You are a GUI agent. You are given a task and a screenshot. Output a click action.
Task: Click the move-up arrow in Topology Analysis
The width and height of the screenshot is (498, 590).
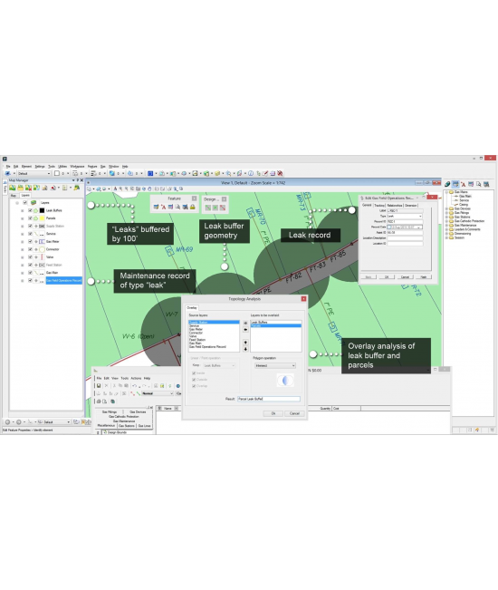coord(245,343)
